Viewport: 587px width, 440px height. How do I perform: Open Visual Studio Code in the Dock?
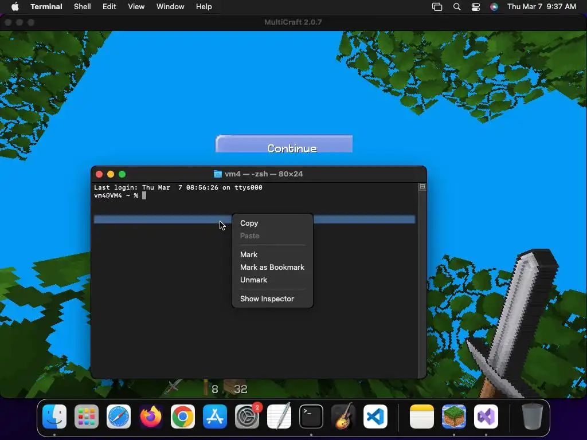375,417
